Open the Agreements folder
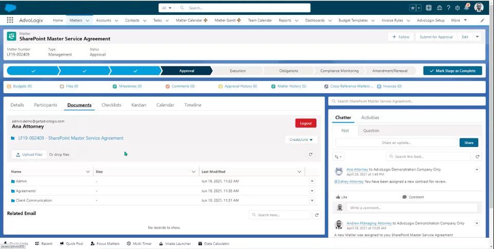This screenshot has height=249, width=494. coord(26,191)
